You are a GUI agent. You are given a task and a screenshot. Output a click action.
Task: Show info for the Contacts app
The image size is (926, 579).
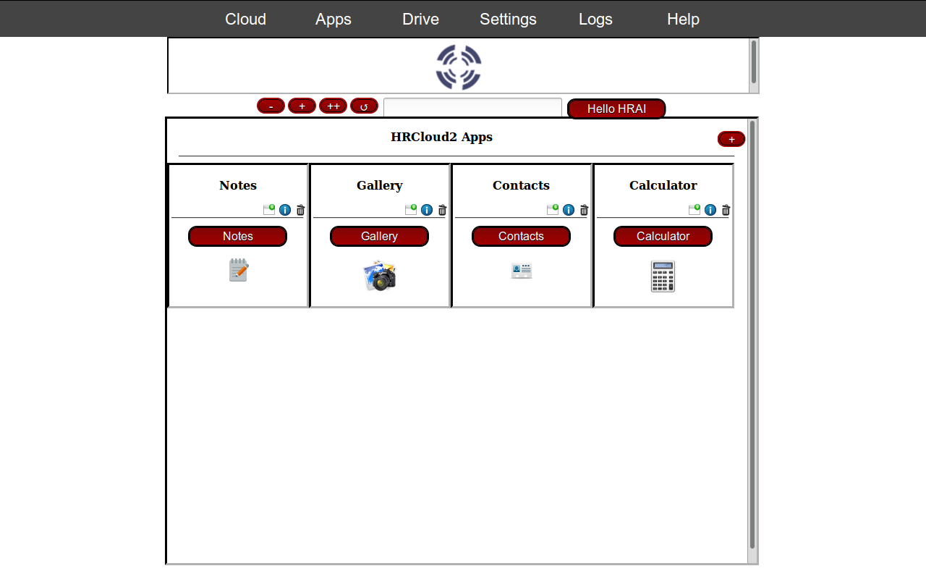[x=569, y=210]
